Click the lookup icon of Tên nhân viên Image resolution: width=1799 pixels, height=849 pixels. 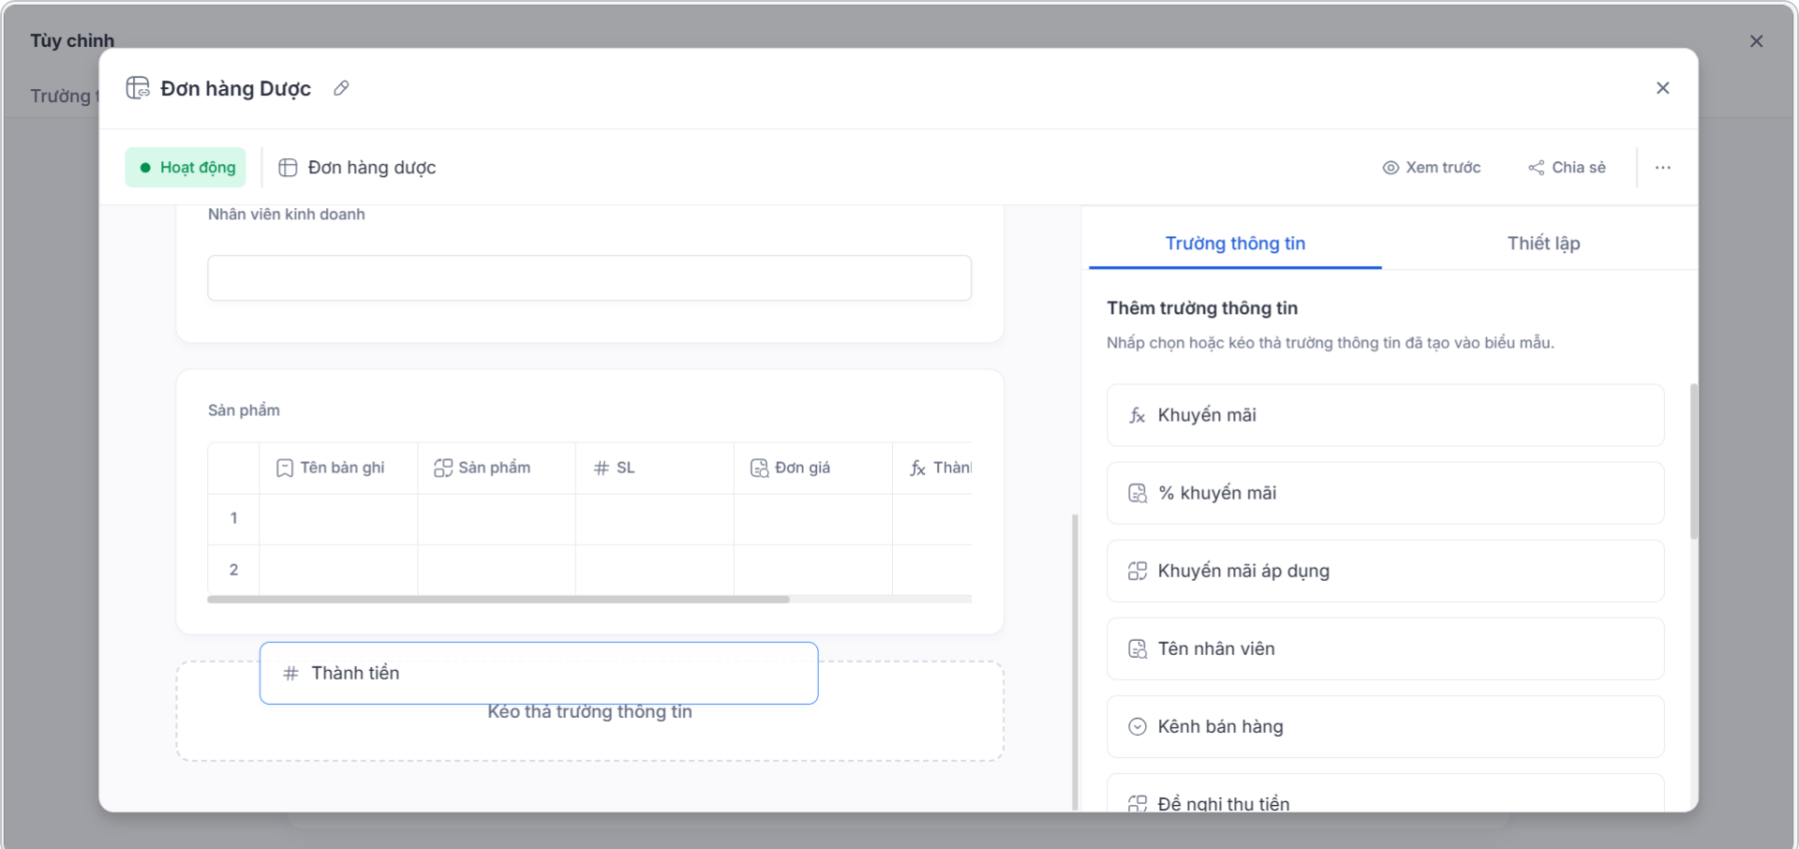1137,648
